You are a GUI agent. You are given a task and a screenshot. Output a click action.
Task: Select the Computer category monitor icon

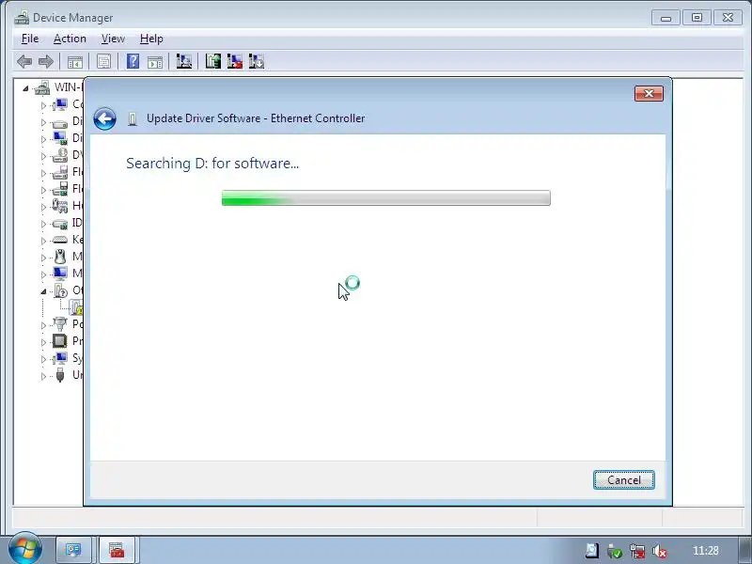[x=60, y=104]
